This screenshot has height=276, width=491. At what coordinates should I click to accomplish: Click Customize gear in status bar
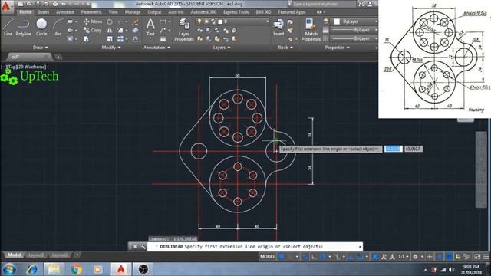tap(415, 257)
